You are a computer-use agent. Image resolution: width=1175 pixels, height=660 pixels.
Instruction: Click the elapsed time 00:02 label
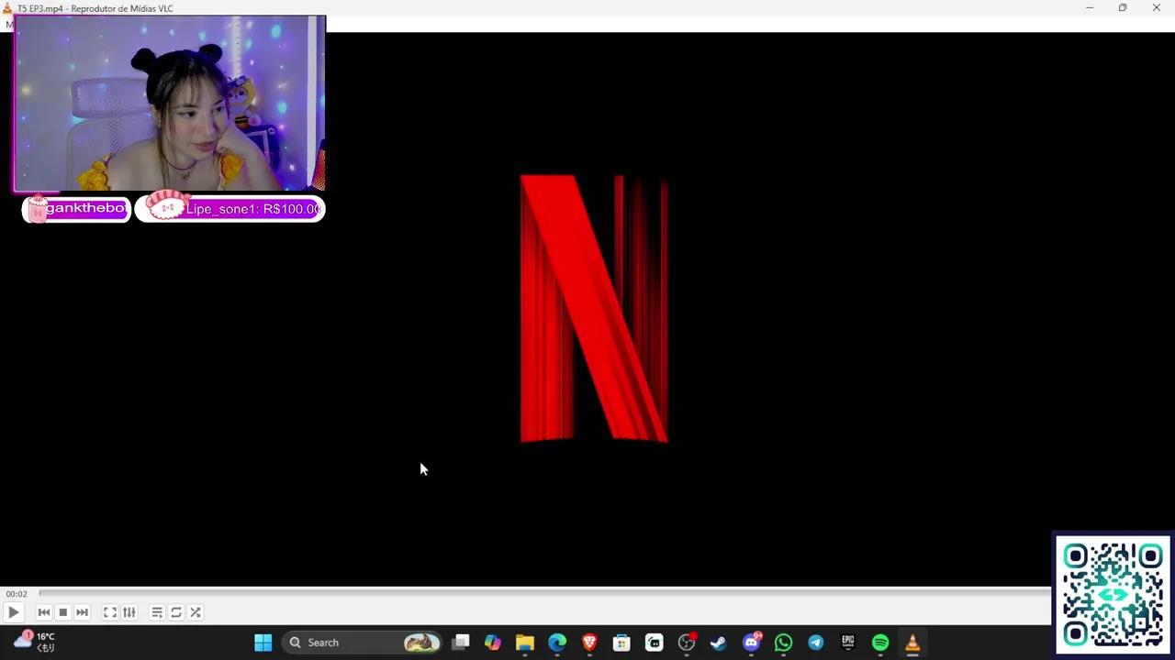click(x=17, y=594)
